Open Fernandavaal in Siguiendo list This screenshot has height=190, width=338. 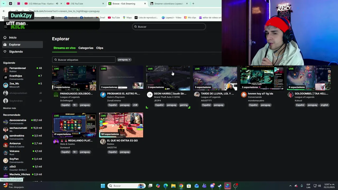22,70
